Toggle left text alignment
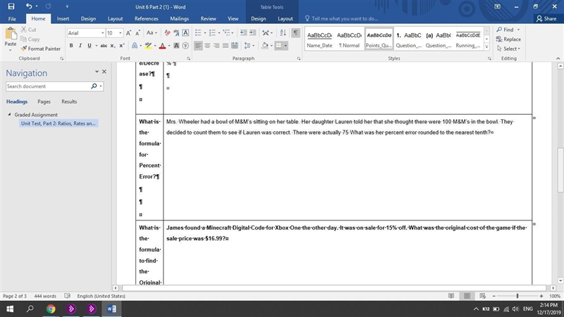This screenshot has width=564, height=317. tap(198, 46)
